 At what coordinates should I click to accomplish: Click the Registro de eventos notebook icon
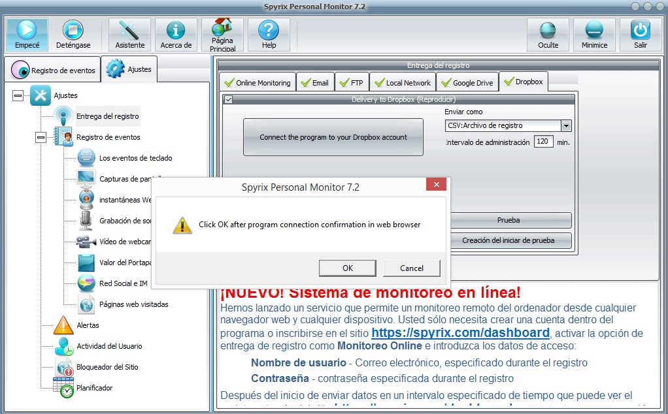(x=63, y=136)
